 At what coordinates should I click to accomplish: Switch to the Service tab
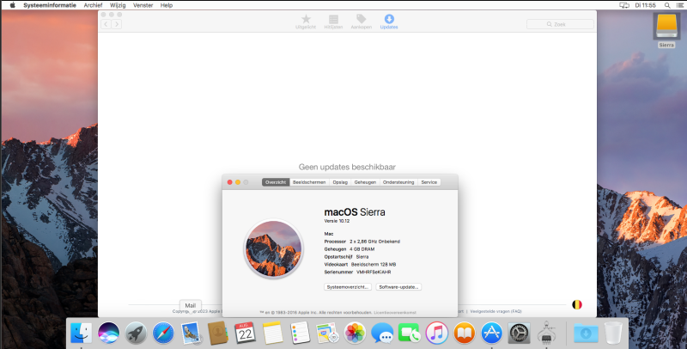[x=429, y=182]
